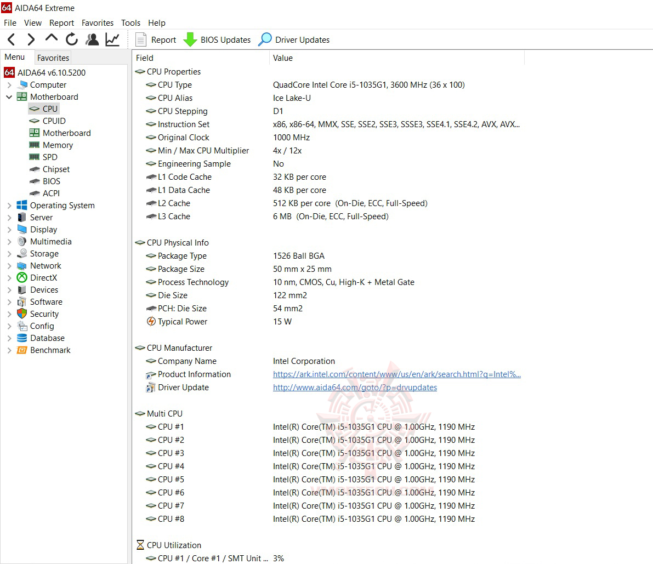Switch to the Menu tab
This screenshot has height=564, width=653.
point(15,57)
